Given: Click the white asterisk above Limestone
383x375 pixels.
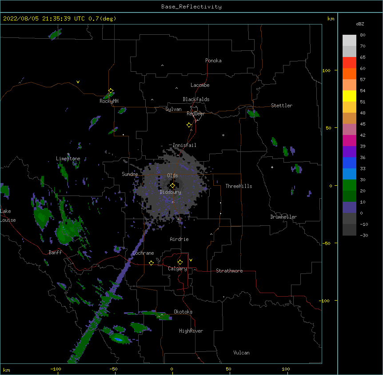Looking at the screenshot, I should (68, 154).
